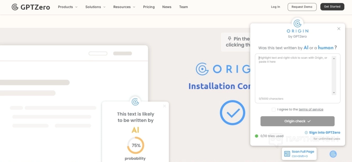Click the 75% probability ring
This screenshot has width=352, height=162.
pyautogui.click(x=135, y=145)
